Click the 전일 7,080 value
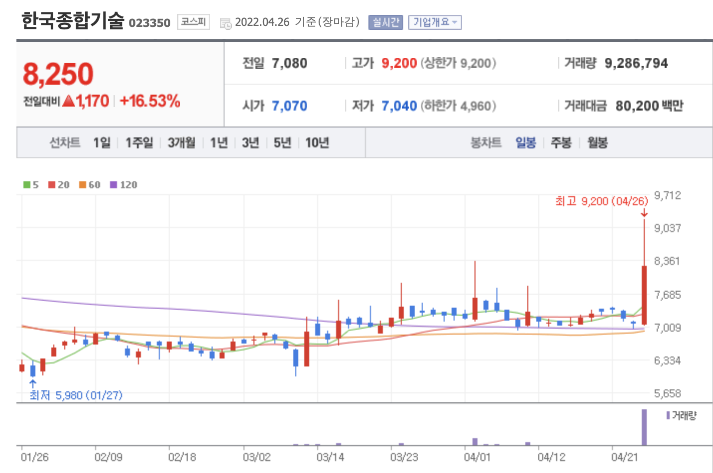The height and width of the screenshot is (473, 713). pyautogui.click(x=290, y=63)
